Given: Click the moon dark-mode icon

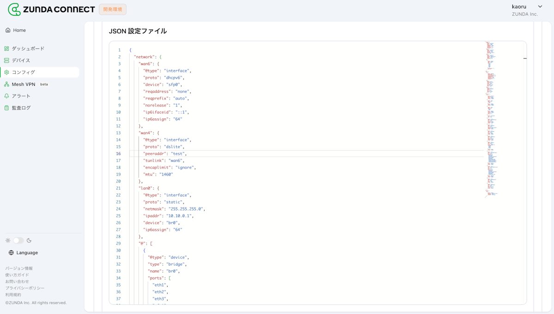Looking at the screenshot, I should pyautogui.click(x=29, y=240).
